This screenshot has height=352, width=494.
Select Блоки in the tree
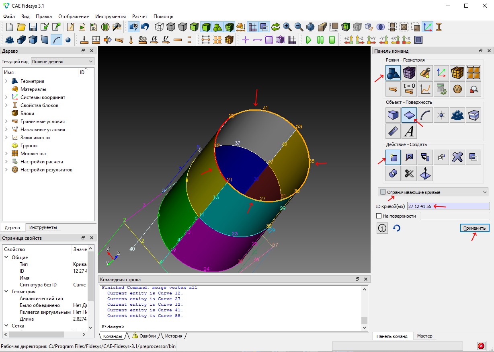click(27, 113)
